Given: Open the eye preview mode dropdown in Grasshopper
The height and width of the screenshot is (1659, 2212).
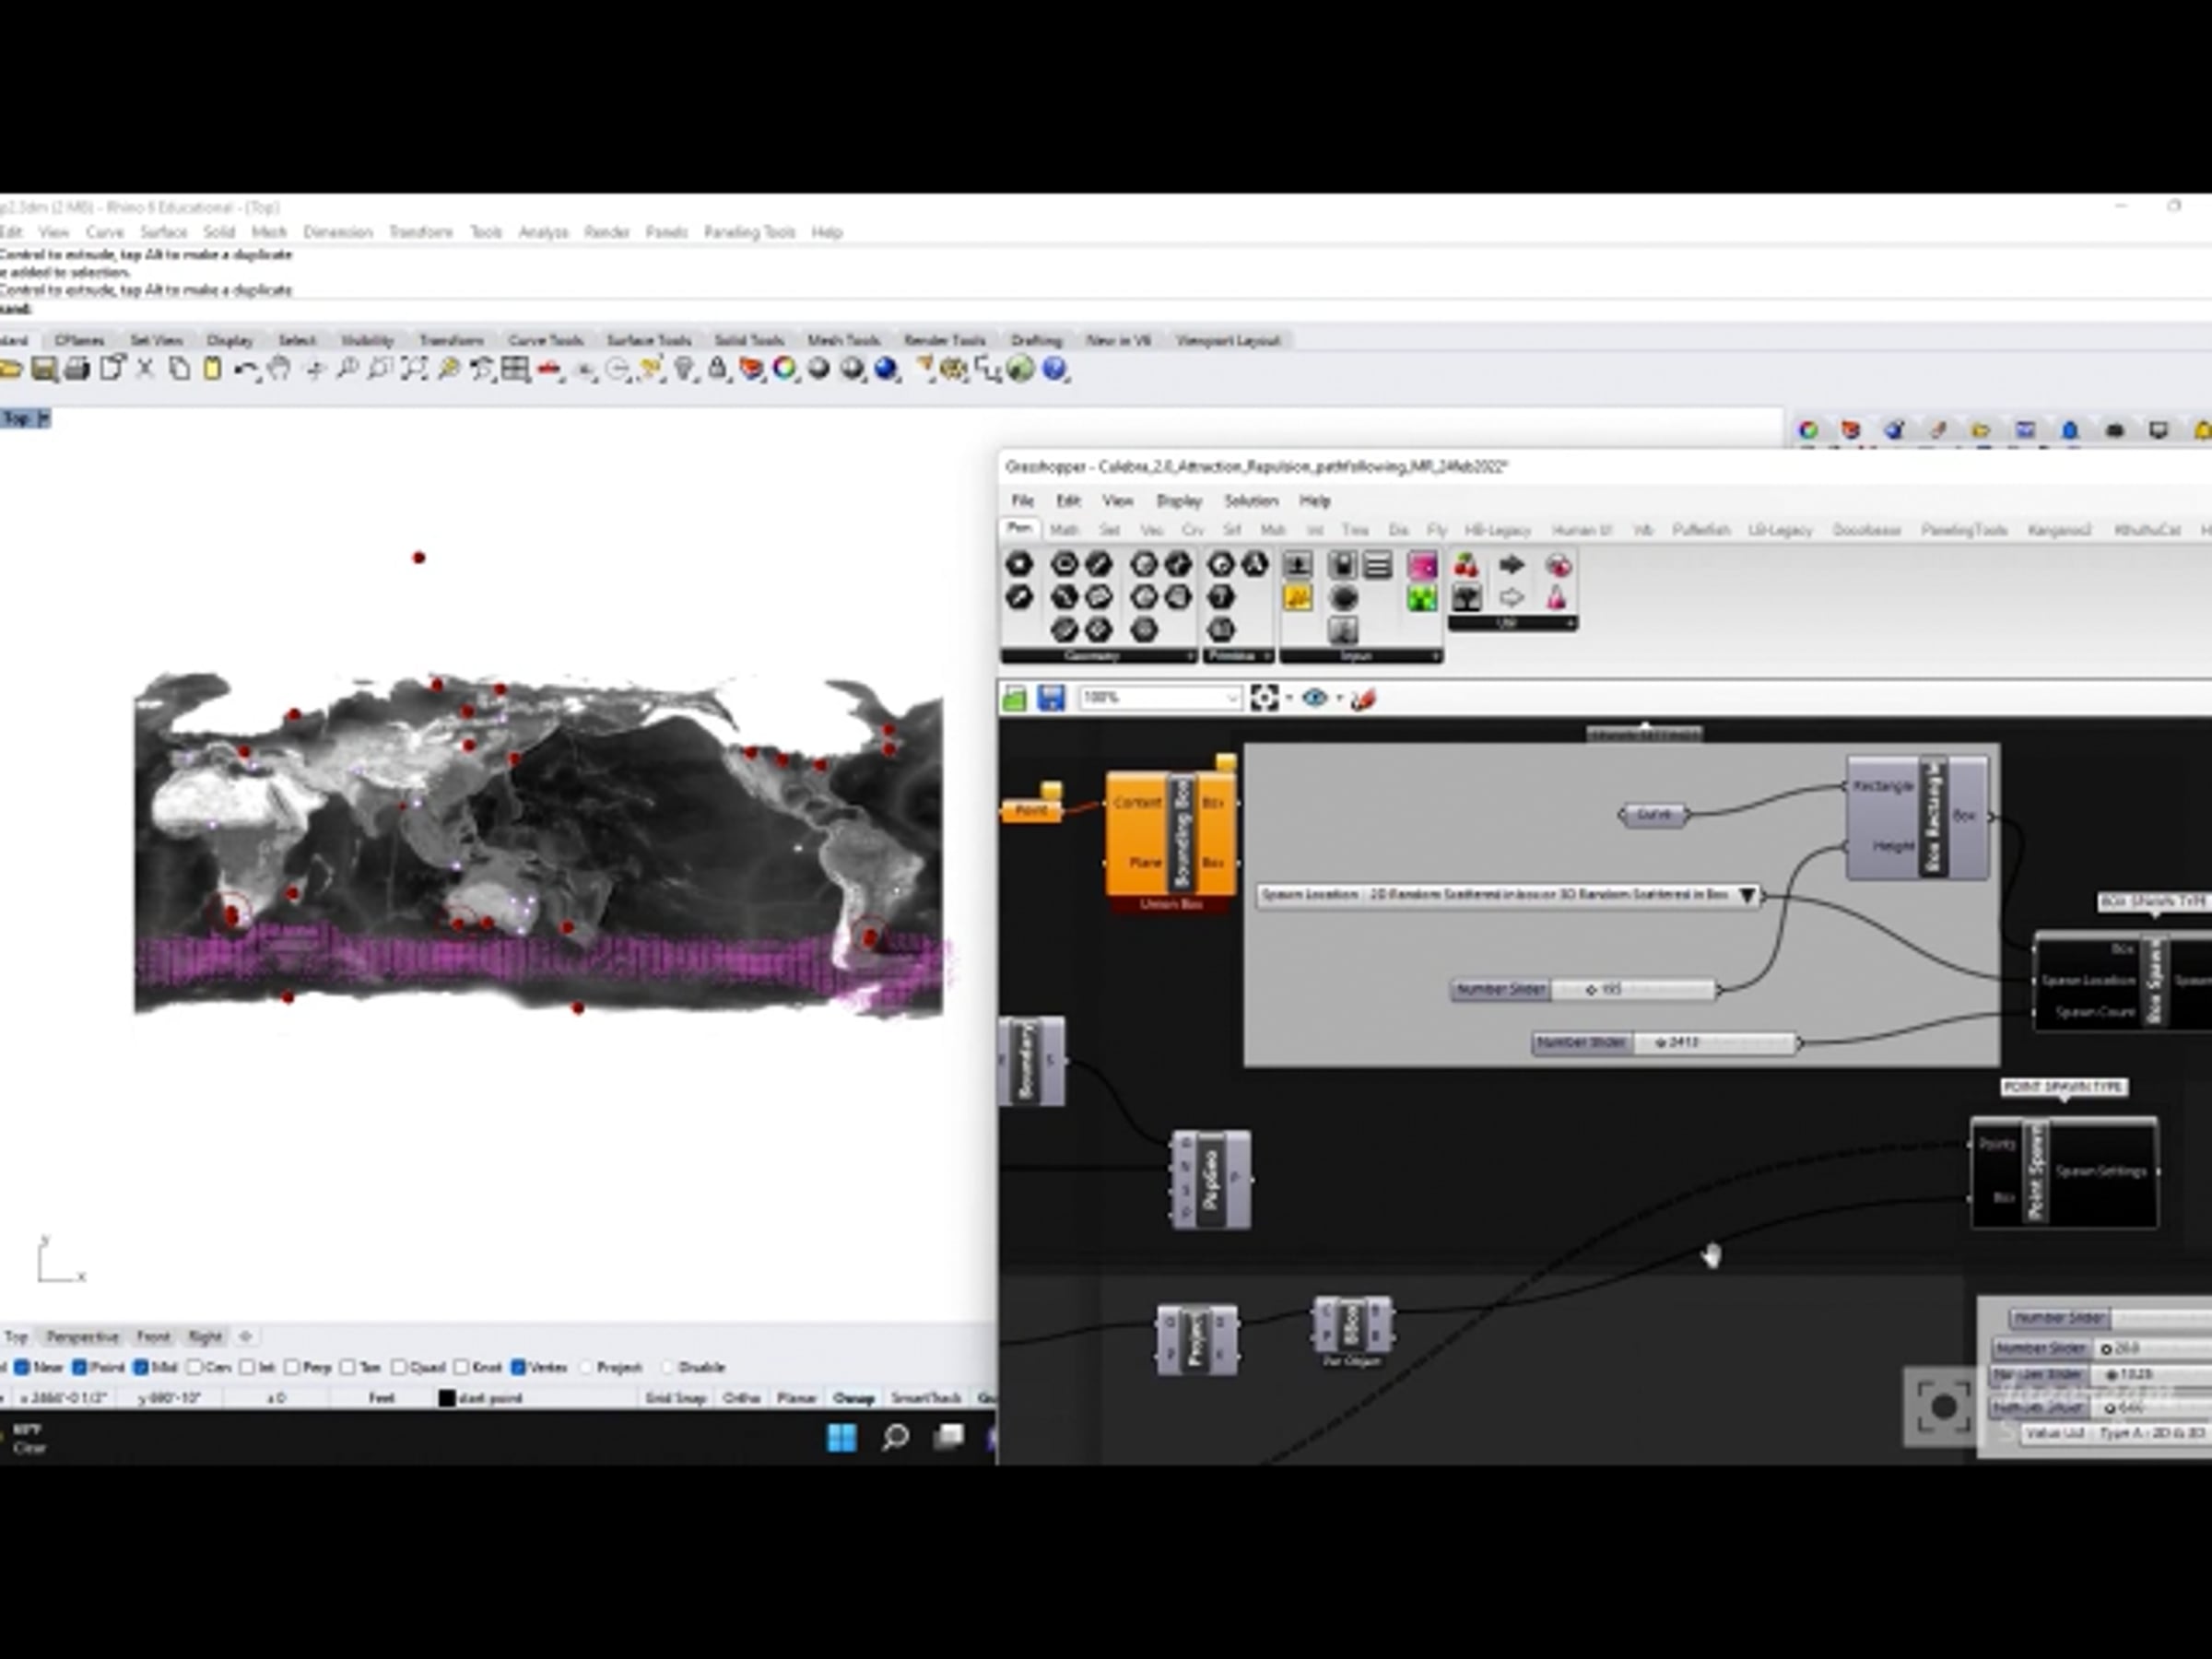Looking at the screenshot, I should (1339, 698).
